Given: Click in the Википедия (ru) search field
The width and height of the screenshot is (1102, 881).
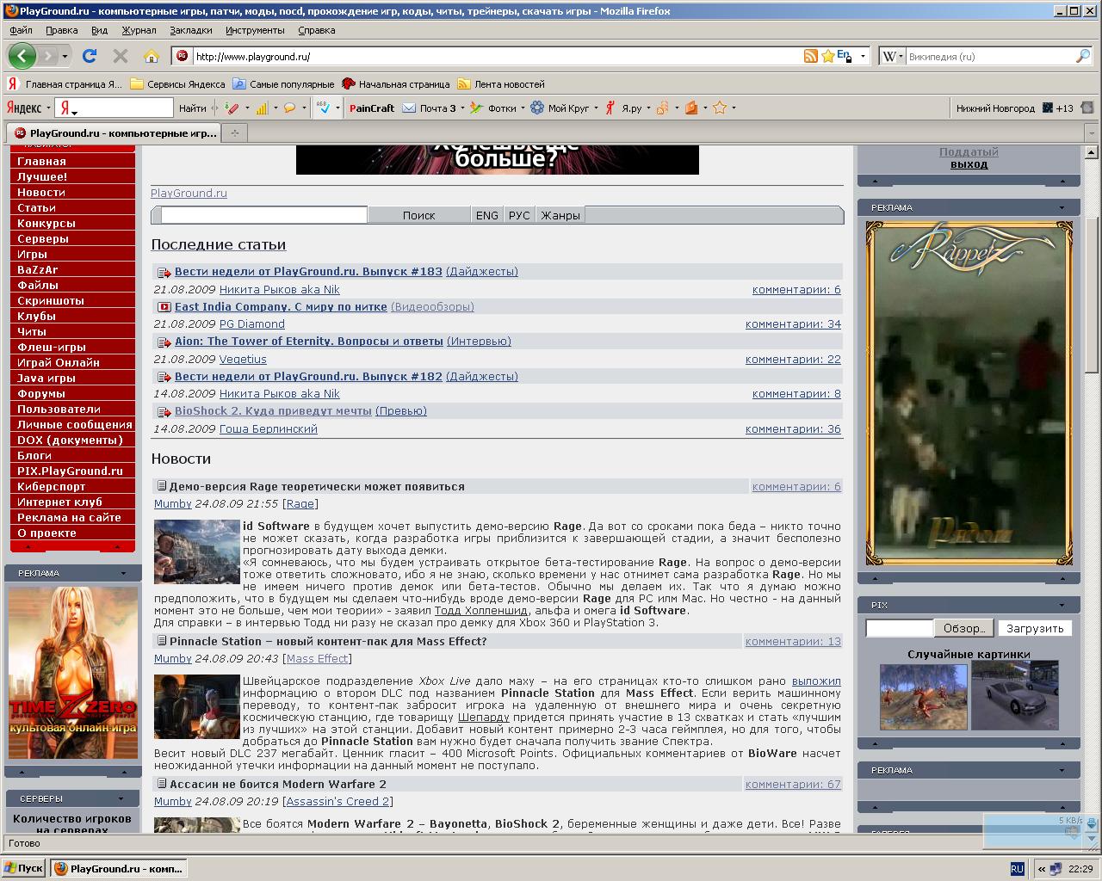Looking at the screenshot, I should pyautogui.click(x=990, y=56).
